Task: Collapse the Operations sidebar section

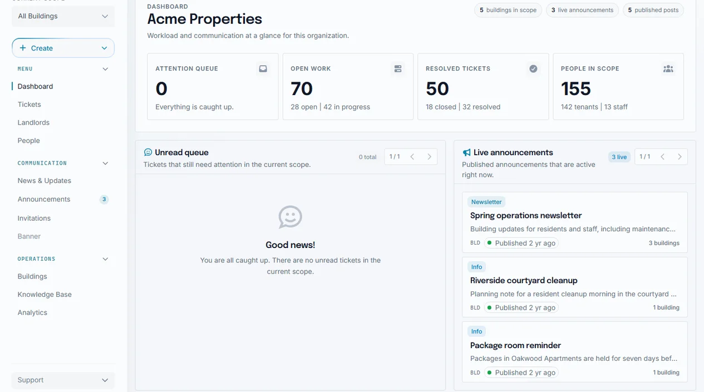Action: 105,259
